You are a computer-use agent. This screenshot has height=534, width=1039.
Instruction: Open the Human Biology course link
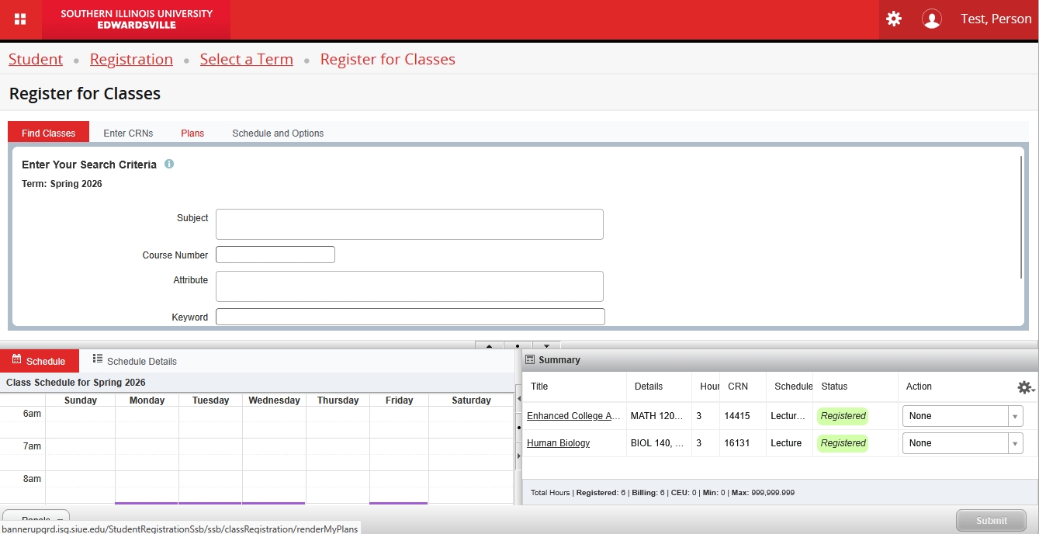558,443
